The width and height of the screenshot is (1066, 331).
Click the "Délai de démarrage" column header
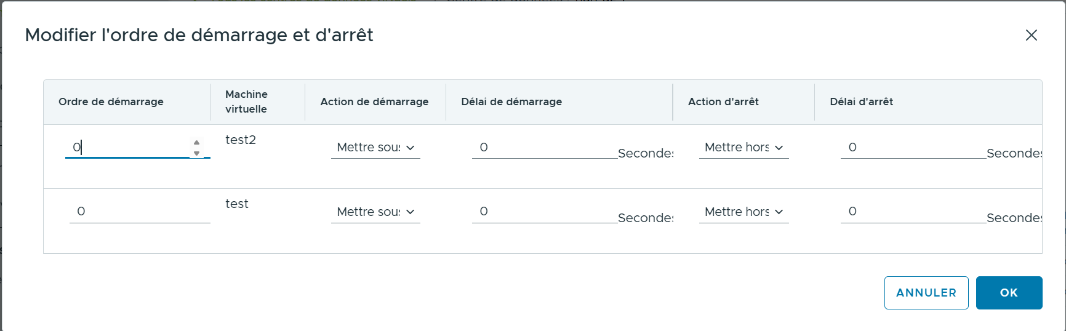tap(511, 102)
